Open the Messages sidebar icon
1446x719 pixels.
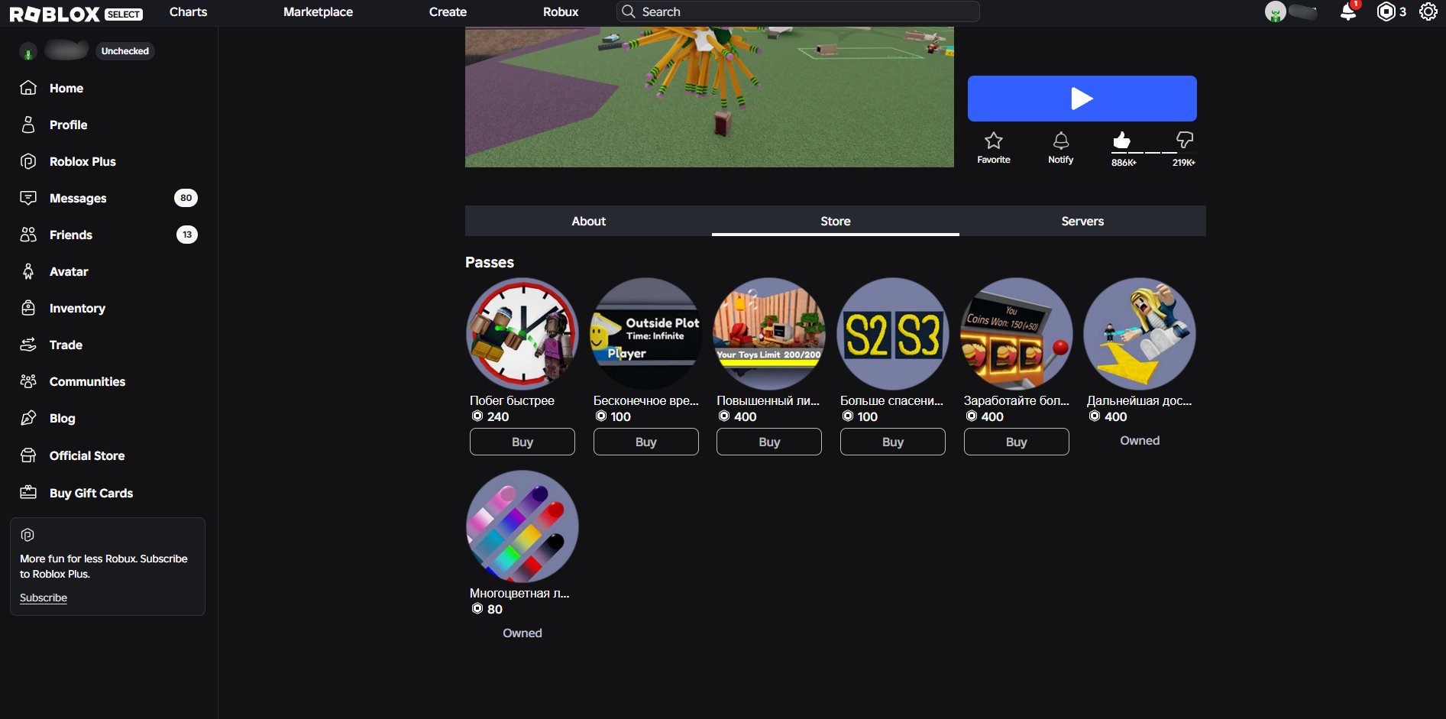click(x=28, y=198)
